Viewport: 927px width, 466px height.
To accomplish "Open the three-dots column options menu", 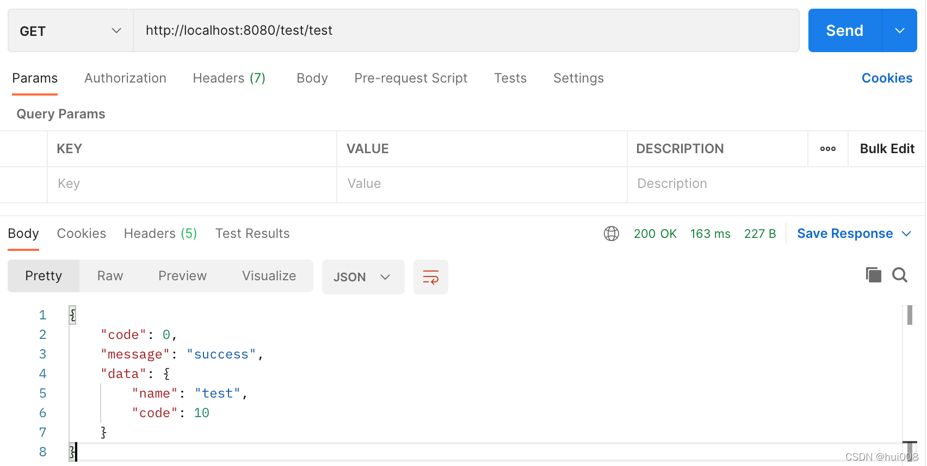I will (827, 149).
